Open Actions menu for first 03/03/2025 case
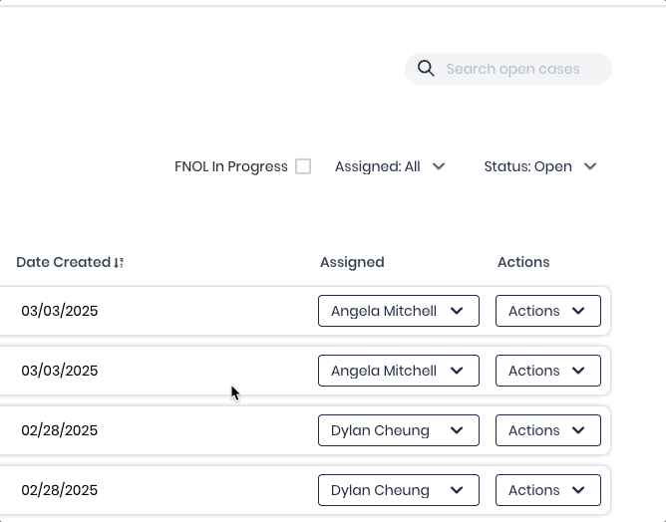Viewport: 666px width, 522px height. tap(547, 311)
